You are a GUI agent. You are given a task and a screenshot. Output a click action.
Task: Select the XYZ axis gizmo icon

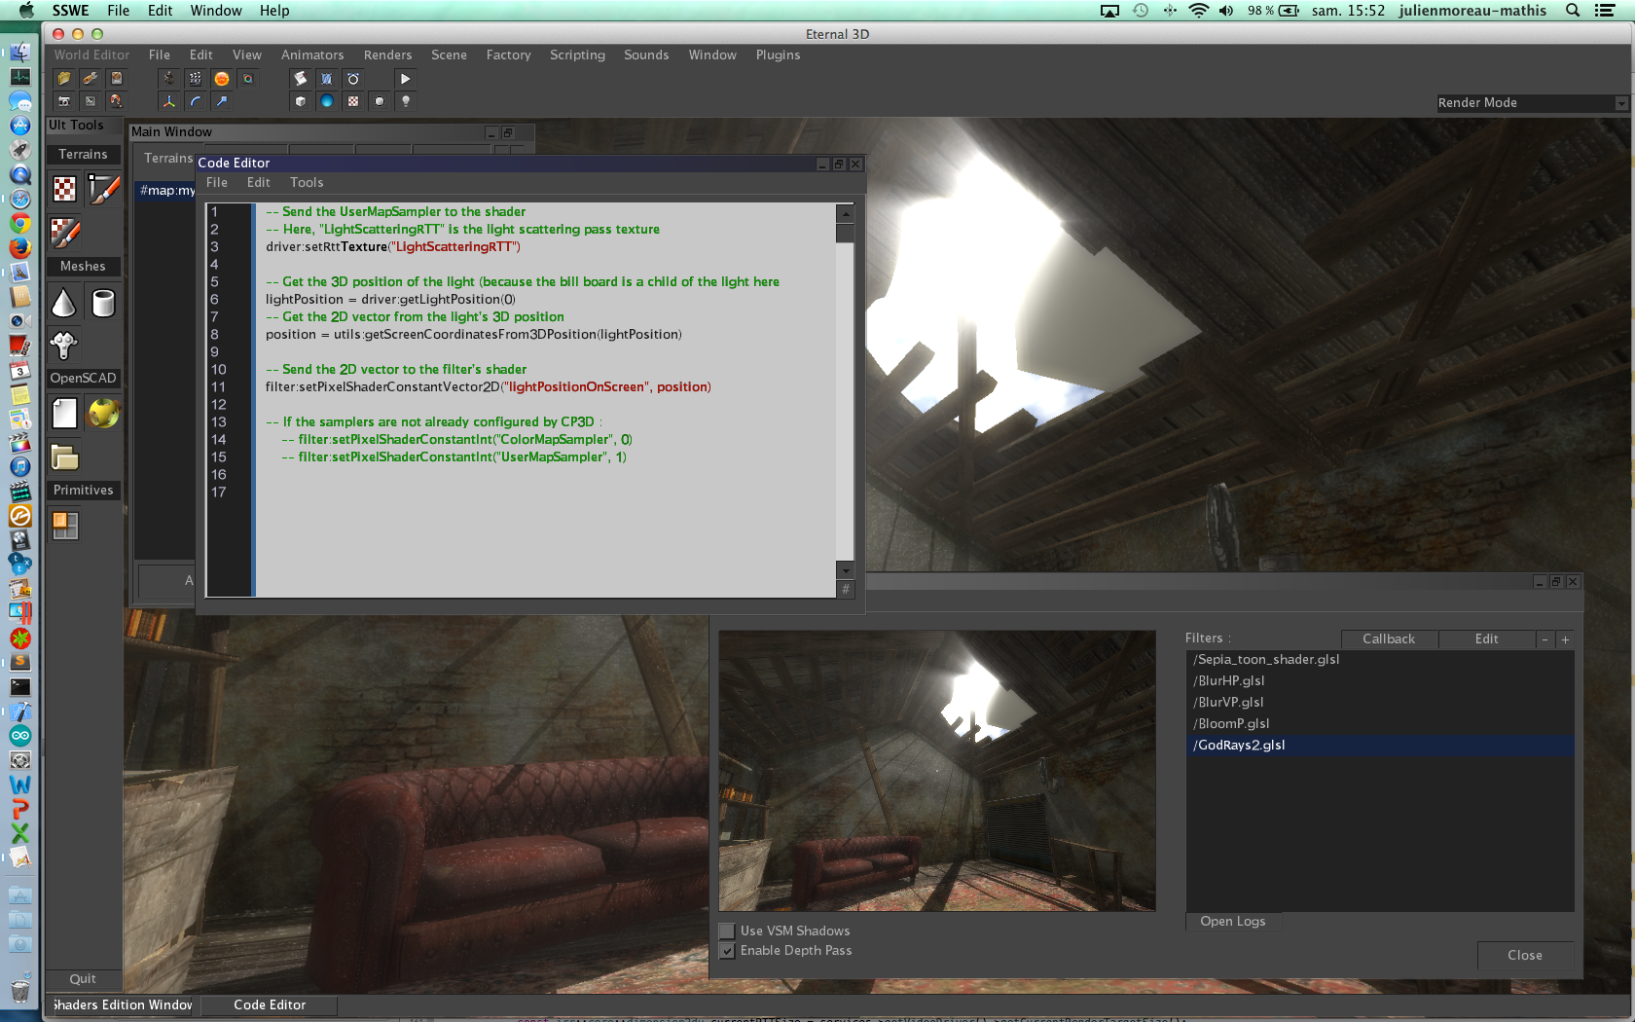169,100
